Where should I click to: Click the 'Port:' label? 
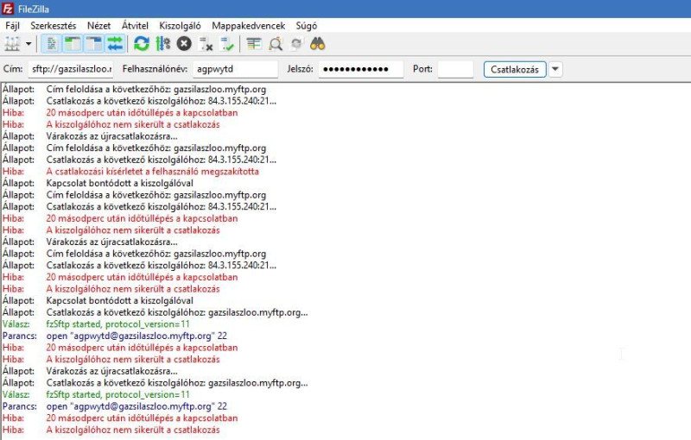(x=422, y=69)
